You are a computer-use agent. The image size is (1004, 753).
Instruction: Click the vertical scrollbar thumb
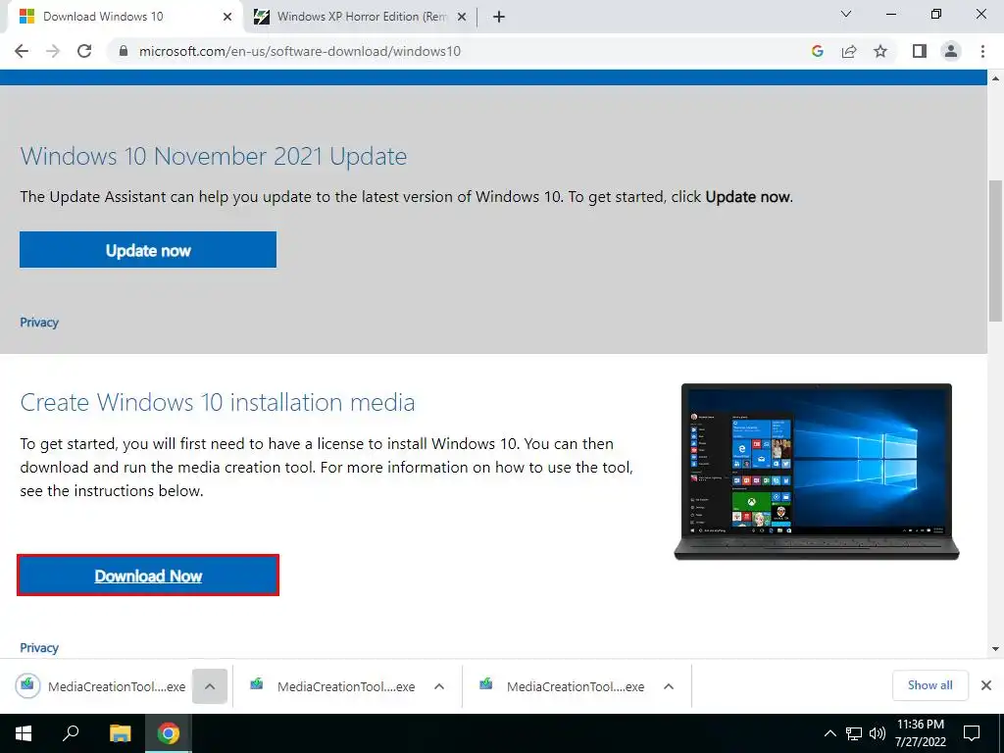996,250
